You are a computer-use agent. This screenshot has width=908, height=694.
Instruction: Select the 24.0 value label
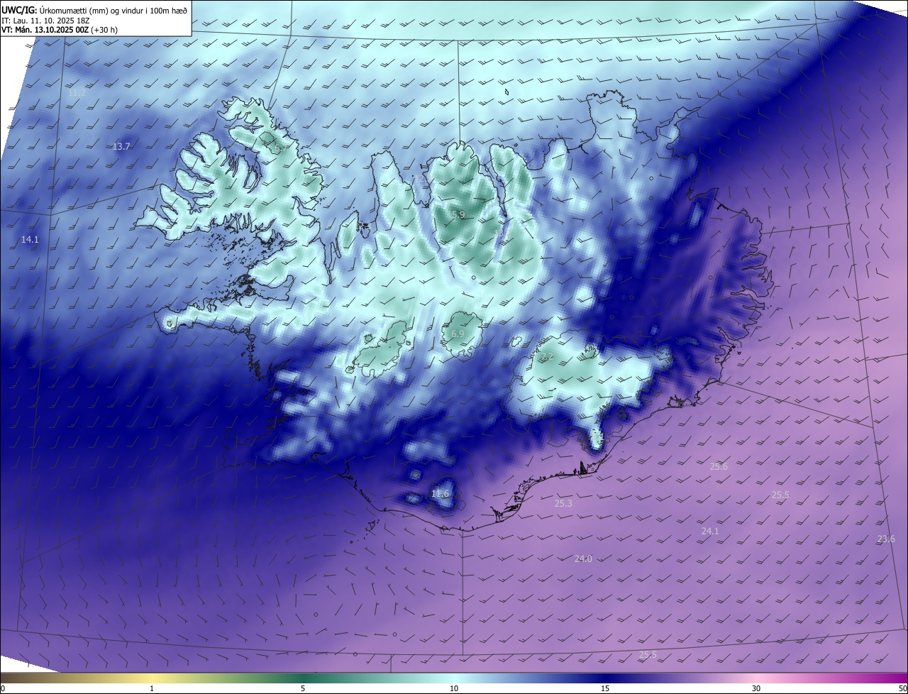point(583,559)
